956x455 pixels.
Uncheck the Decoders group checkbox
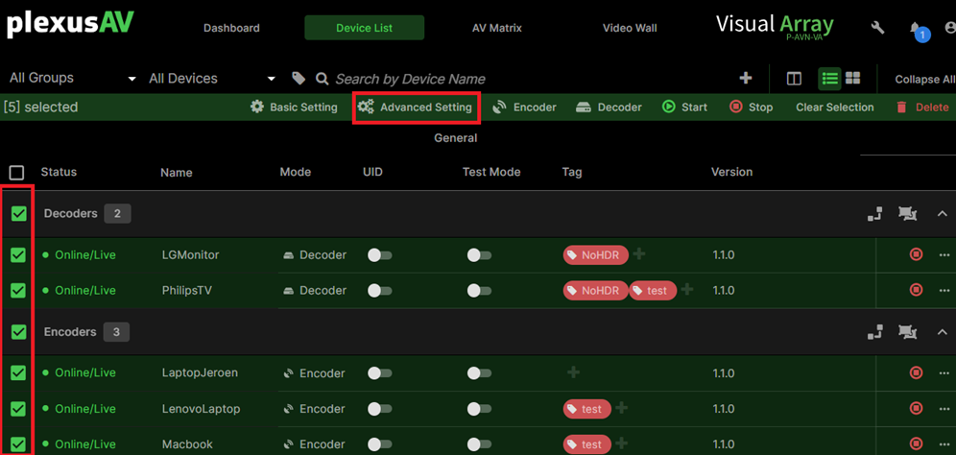coord(19,213)
